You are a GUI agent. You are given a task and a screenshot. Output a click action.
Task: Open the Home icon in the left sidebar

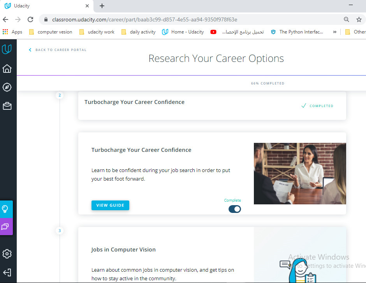tap(7, 69)
